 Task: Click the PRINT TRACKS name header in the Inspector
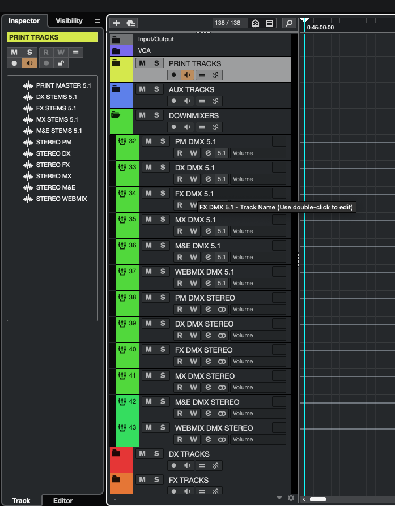click(52, 37)
